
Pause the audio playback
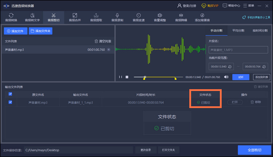point(120,77)
